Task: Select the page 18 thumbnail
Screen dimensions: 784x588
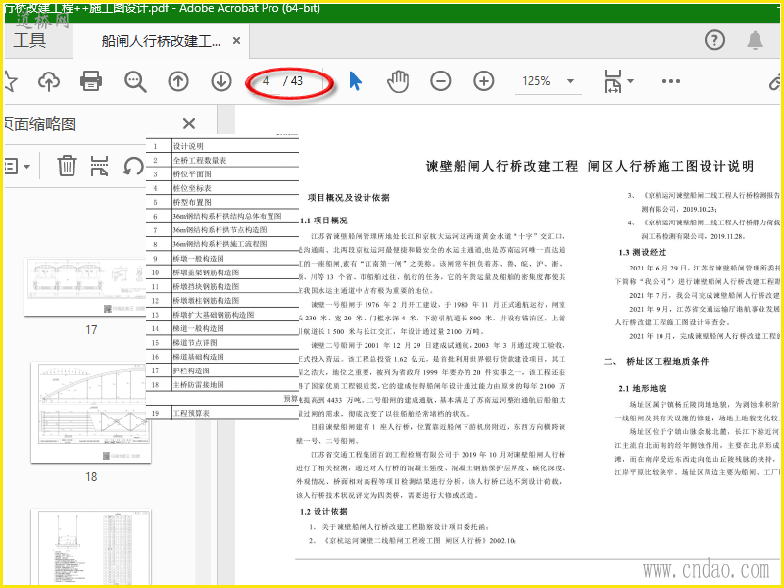Action: point(91,413)
